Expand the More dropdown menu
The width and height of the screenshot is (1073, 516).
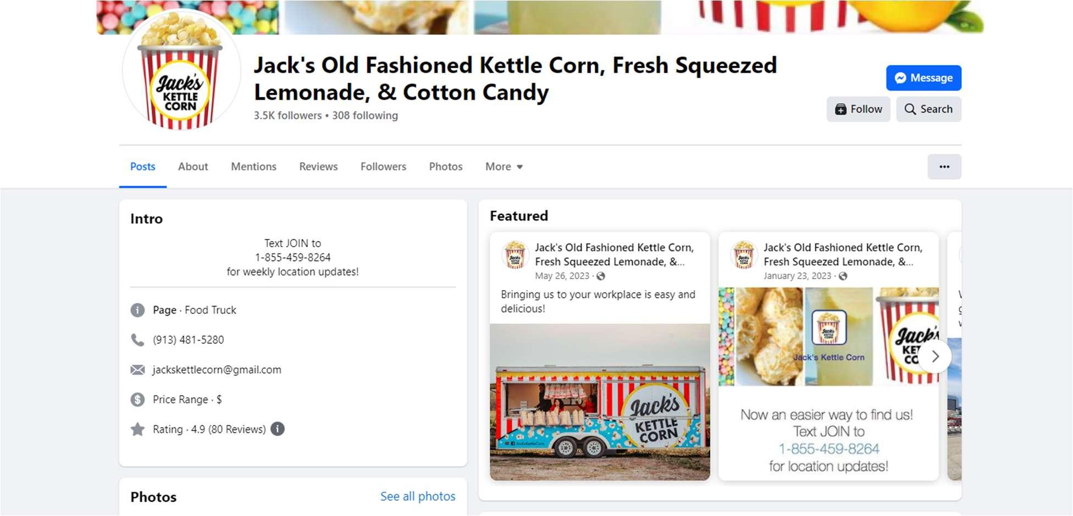click(x=504, y=167)
